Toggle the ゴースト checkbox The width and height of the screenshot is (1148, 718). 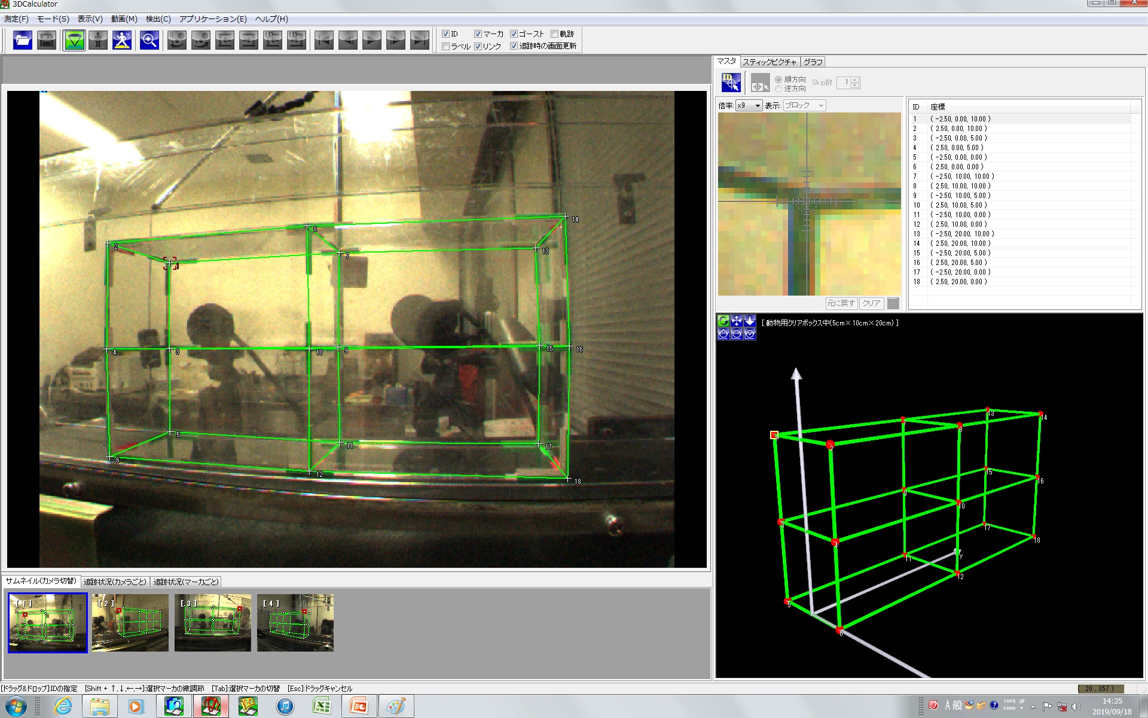(514, 34)
